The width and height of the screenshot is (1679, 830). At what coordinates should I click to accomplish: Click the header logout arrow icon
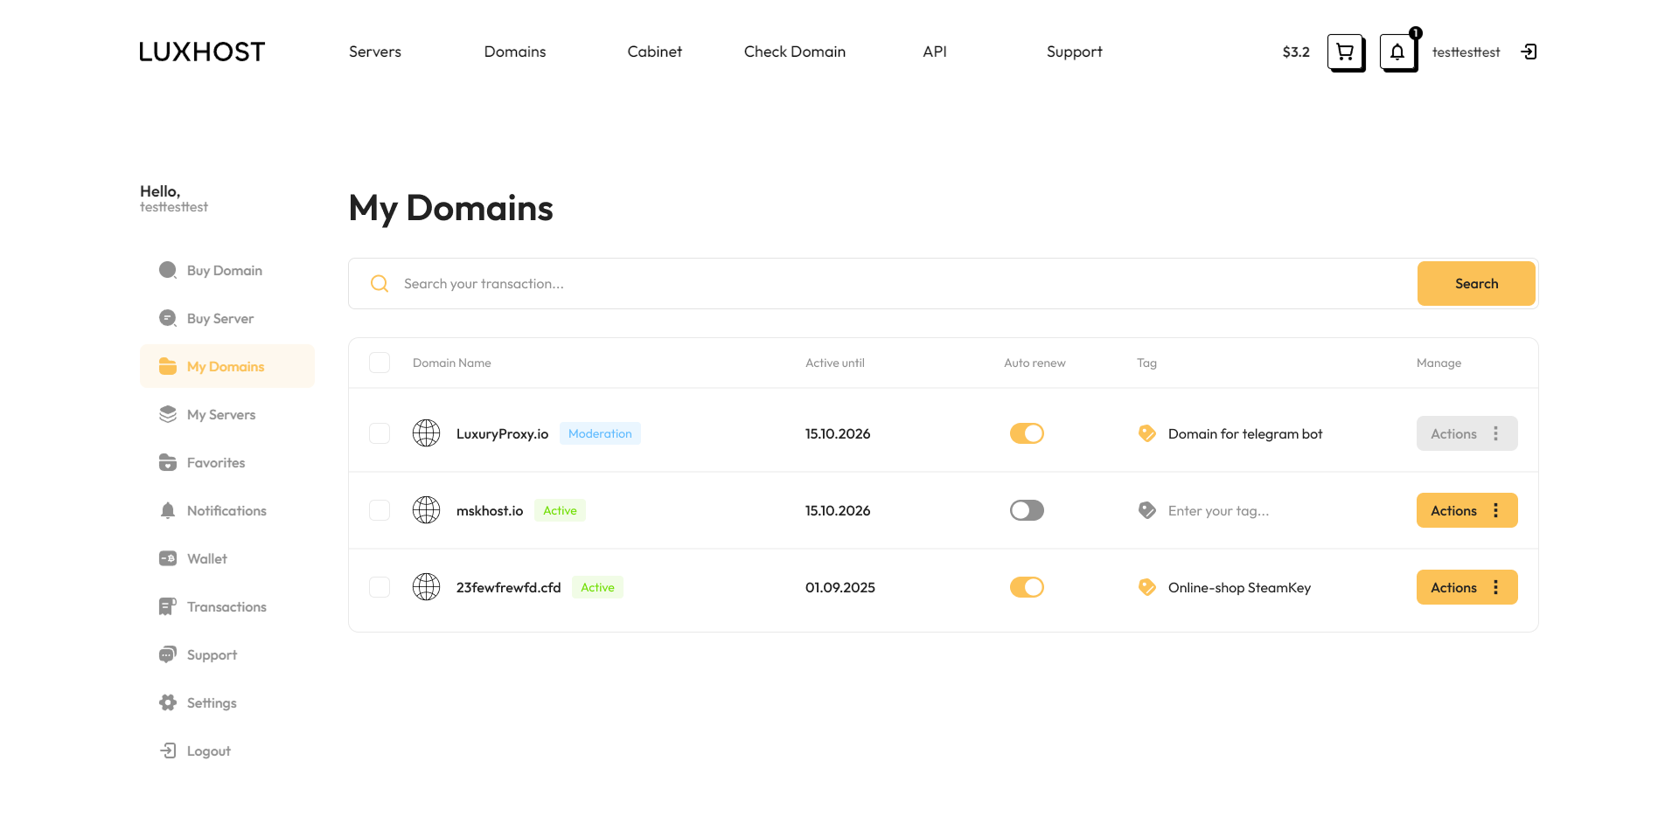pyautogui.click(x=1529, y=52)
